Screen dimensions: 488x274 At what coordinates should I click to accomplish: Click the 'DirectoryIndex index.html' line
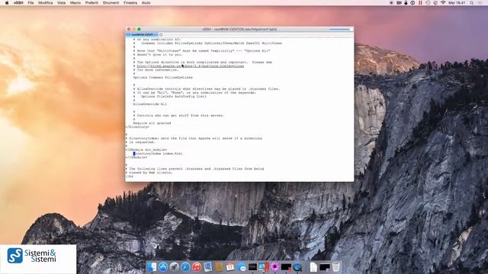[x=158, y=154]
